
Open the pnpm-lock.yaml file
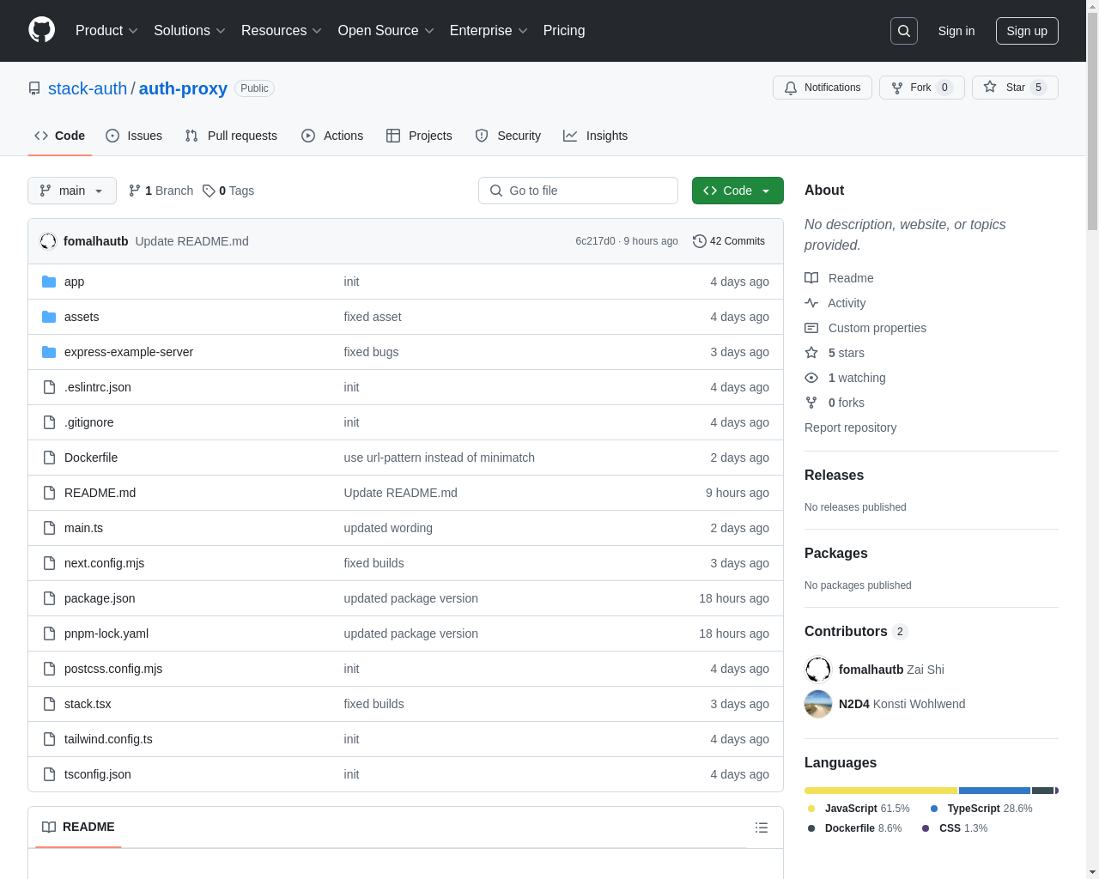coord(106,633)
